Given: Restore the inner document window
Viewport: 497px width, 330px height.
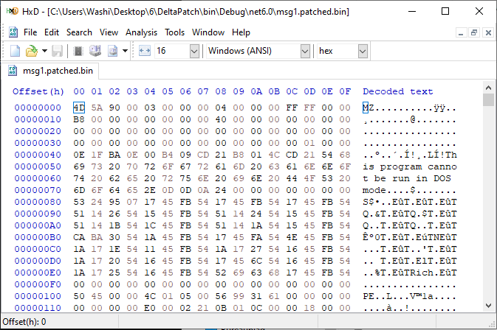Looking at the screenshot, I should coord(474,32).
